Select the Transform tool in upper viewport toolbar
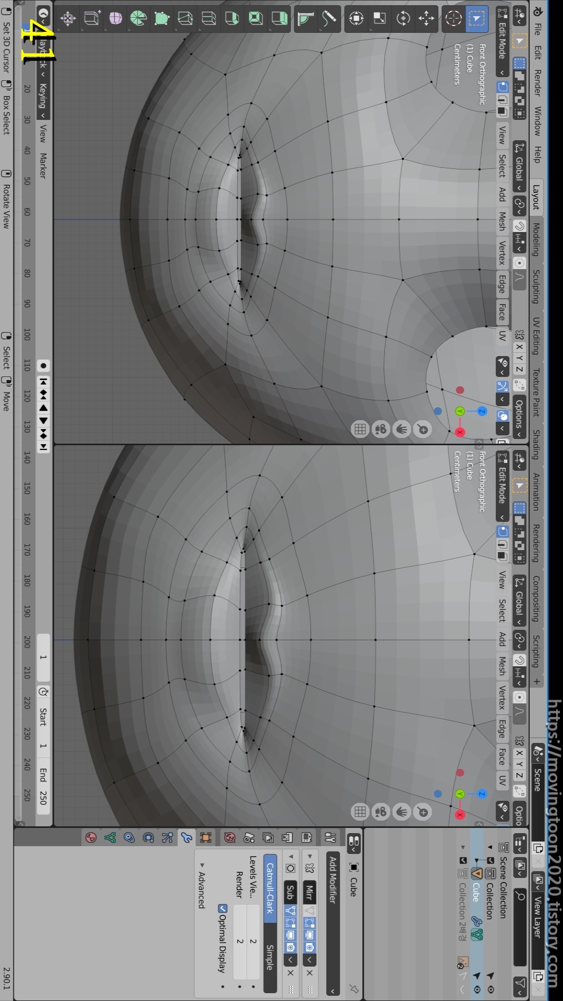This screenshot has height=1001, width=563. click(357, 19)
